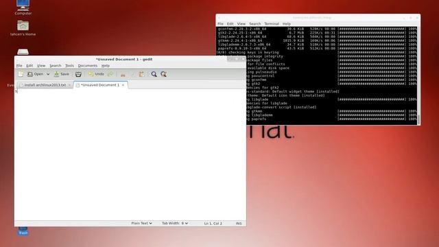Open terminal Search menu
Screen dimensions: 439x247
tap(254, 24)
